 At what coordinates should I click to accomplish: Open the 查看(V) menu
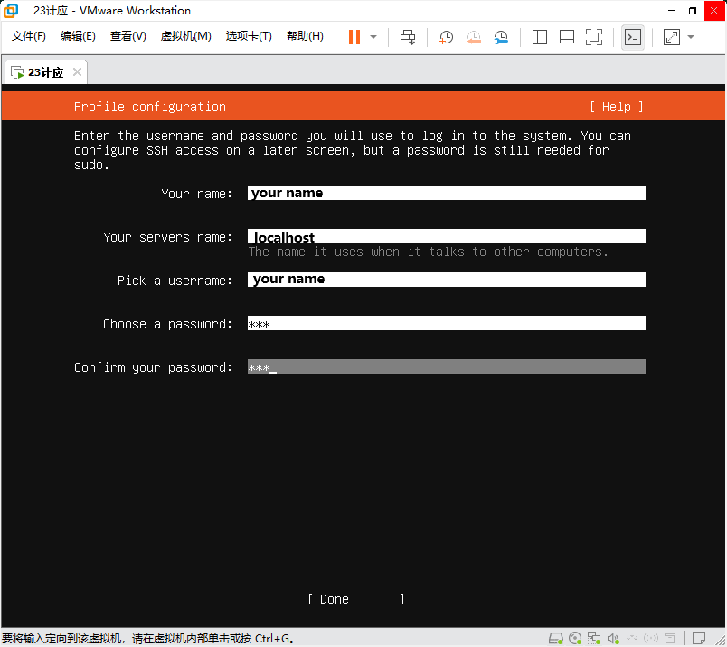click(x=128, y=36)
